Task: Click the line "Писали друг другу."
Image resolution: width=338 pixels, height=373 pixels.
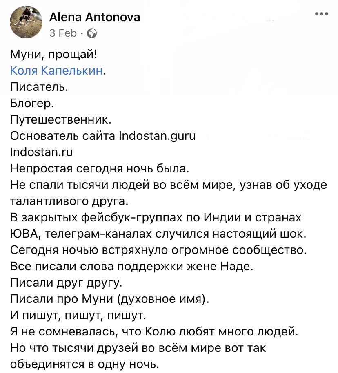Action: point(66,283)
